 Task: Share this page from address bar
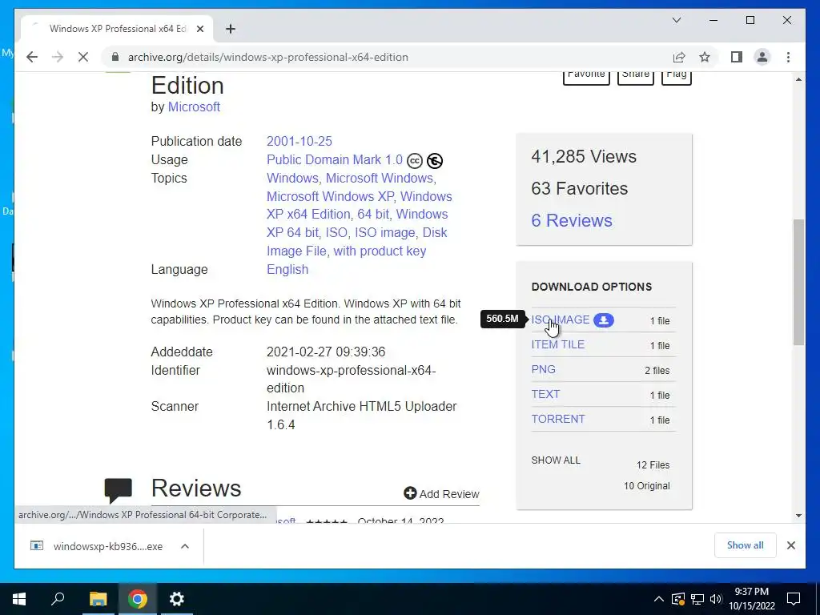(x=679, y=57)
